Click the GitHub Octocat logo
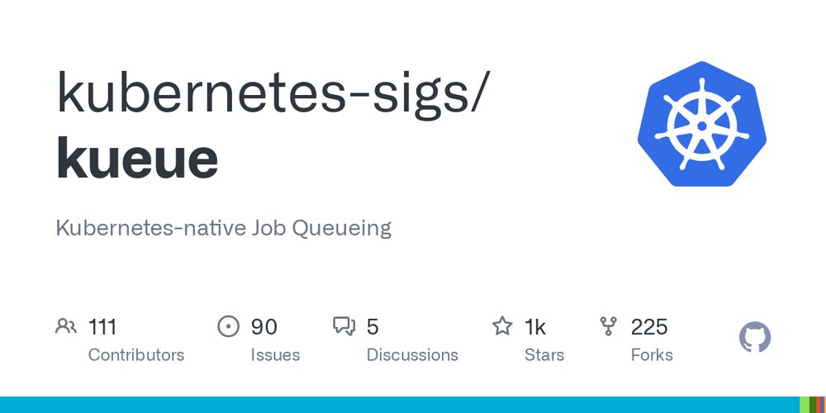 pos(754,338)
